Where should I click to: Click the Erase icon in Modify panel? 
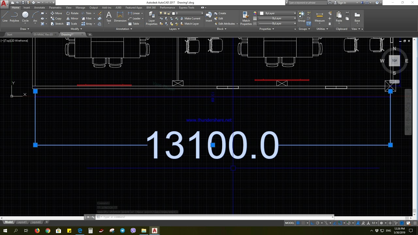tap(100, 13)
